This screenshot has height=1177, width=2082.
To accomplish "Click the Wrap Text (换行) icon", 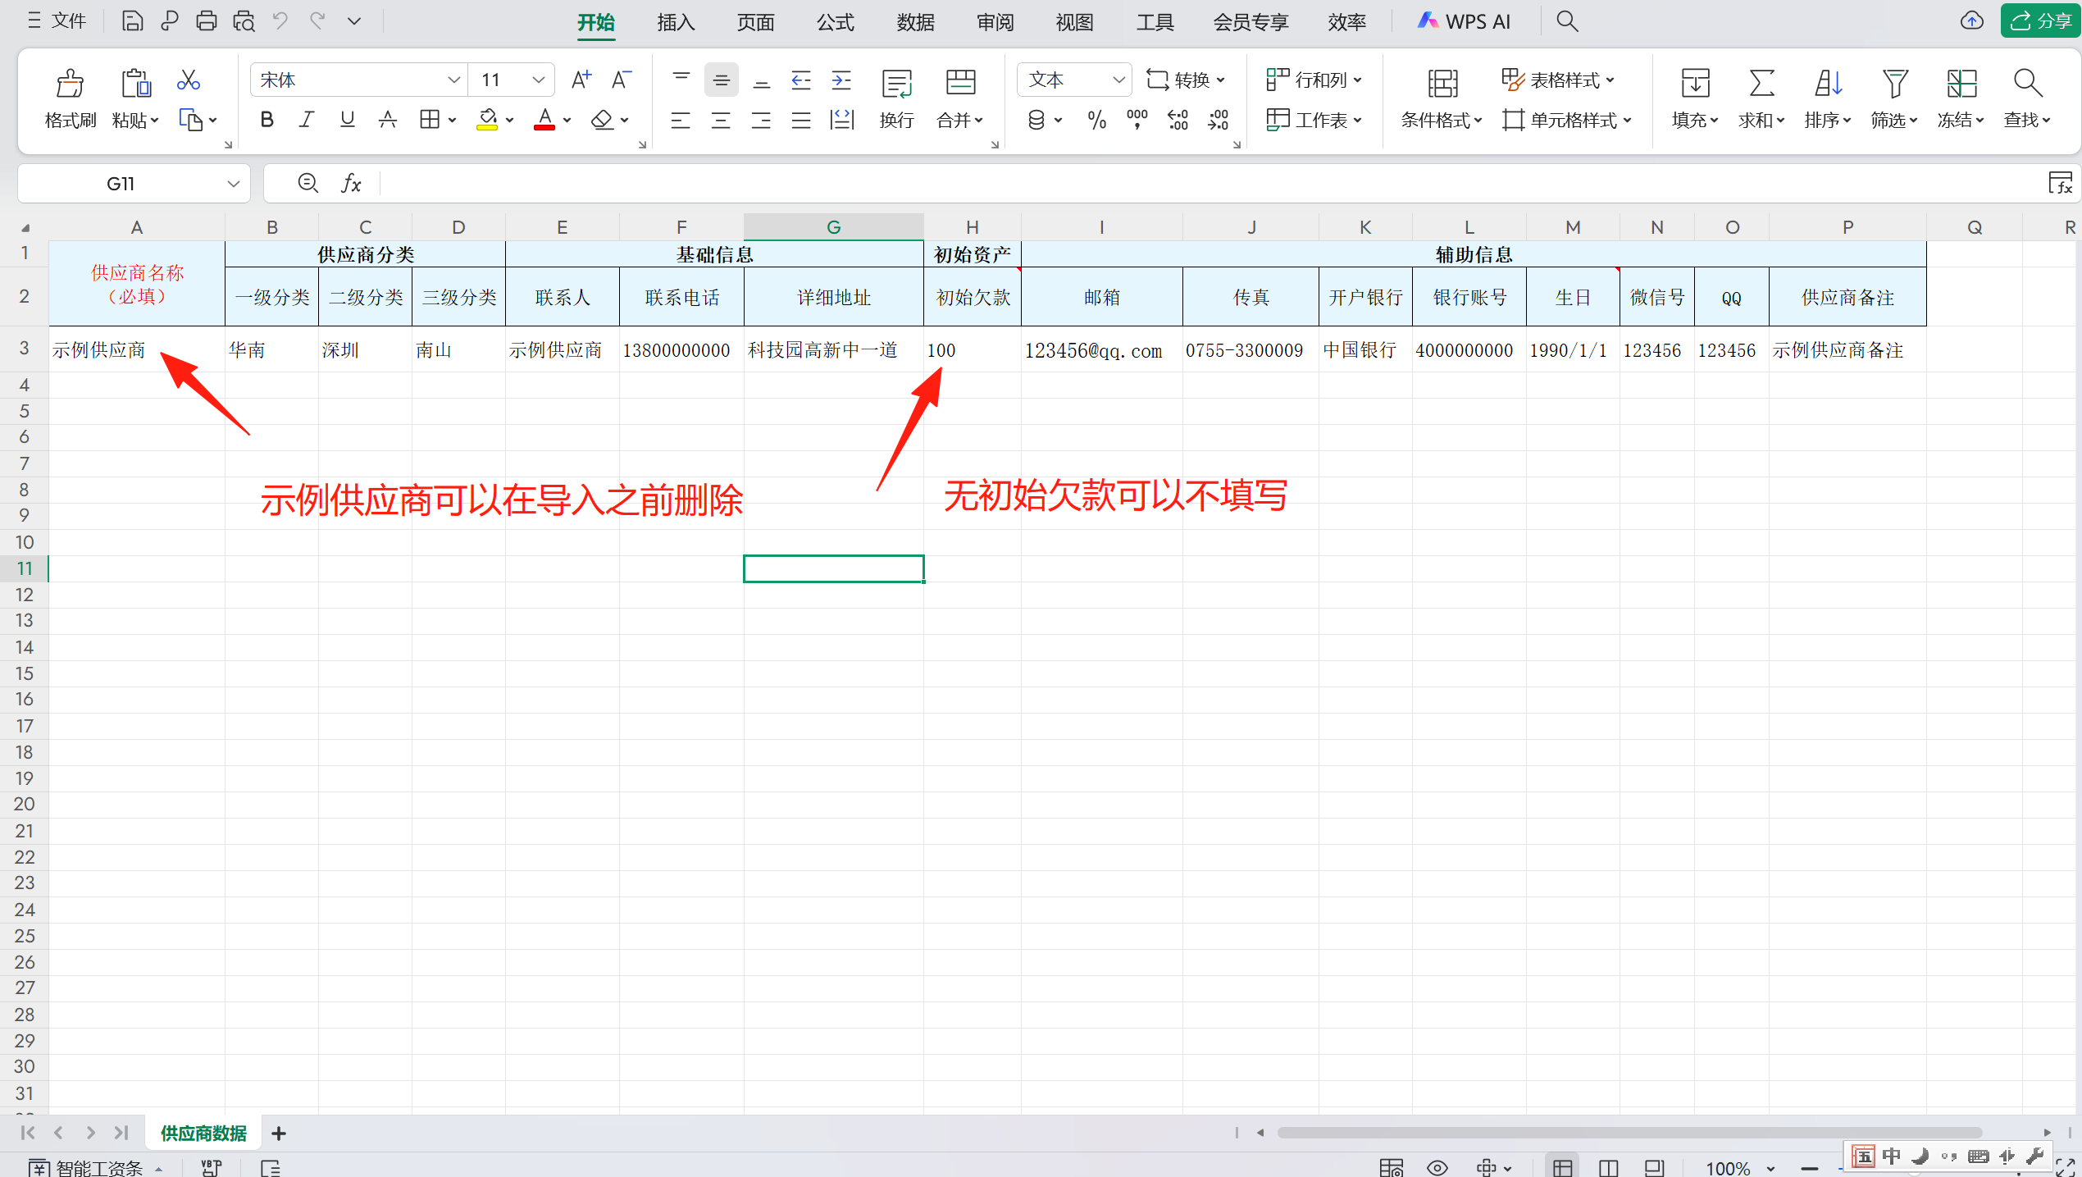I will click(x=896, y=84).
